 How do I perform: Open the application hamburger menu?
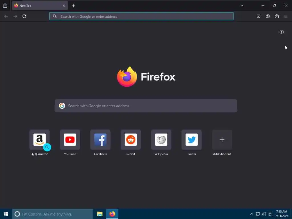[x=286, y=16]
